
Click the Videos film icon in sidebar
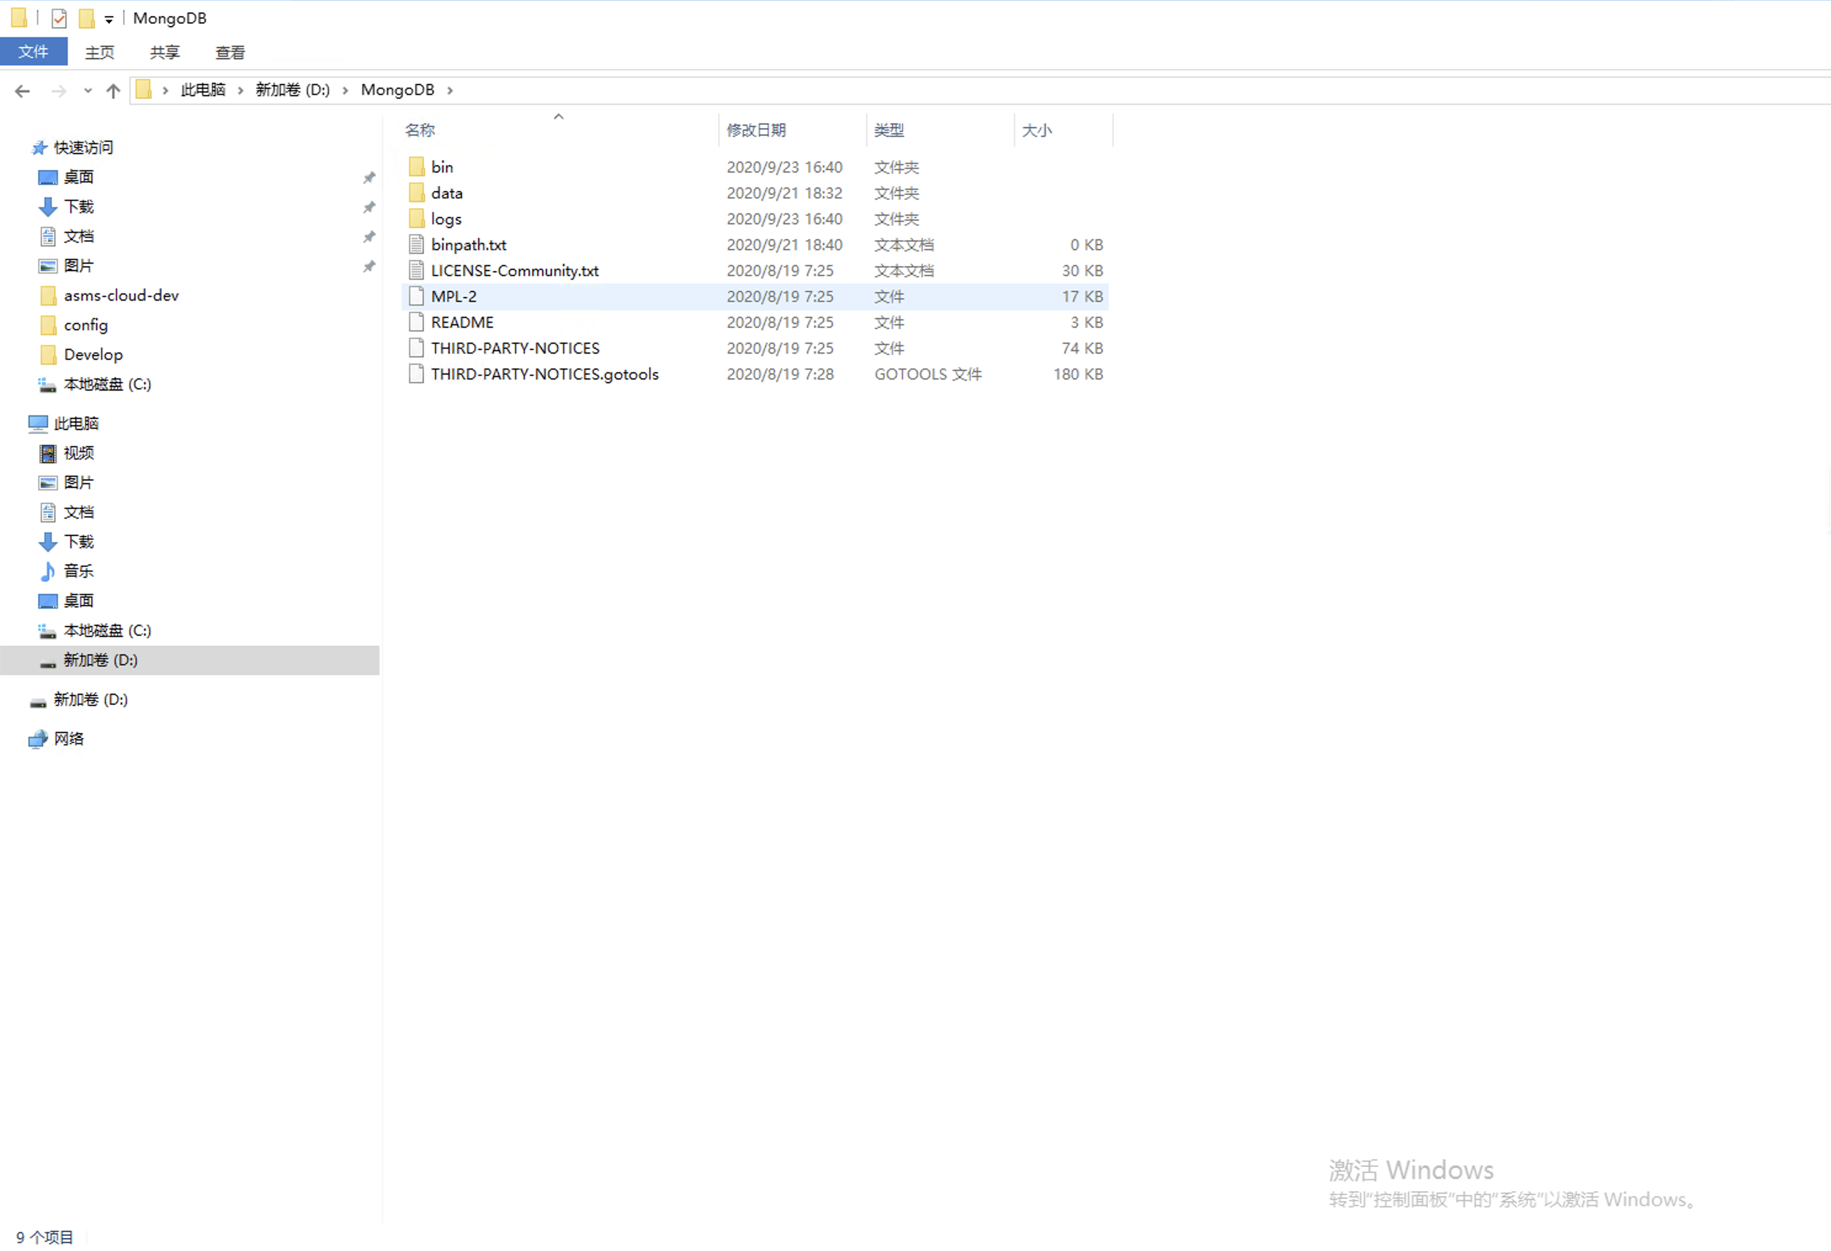(48, 453)
